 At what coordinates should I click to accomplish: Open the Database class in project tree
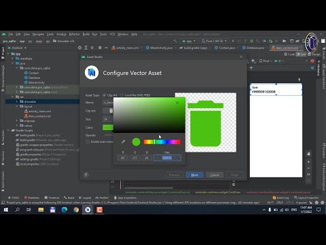pos(34,78)
